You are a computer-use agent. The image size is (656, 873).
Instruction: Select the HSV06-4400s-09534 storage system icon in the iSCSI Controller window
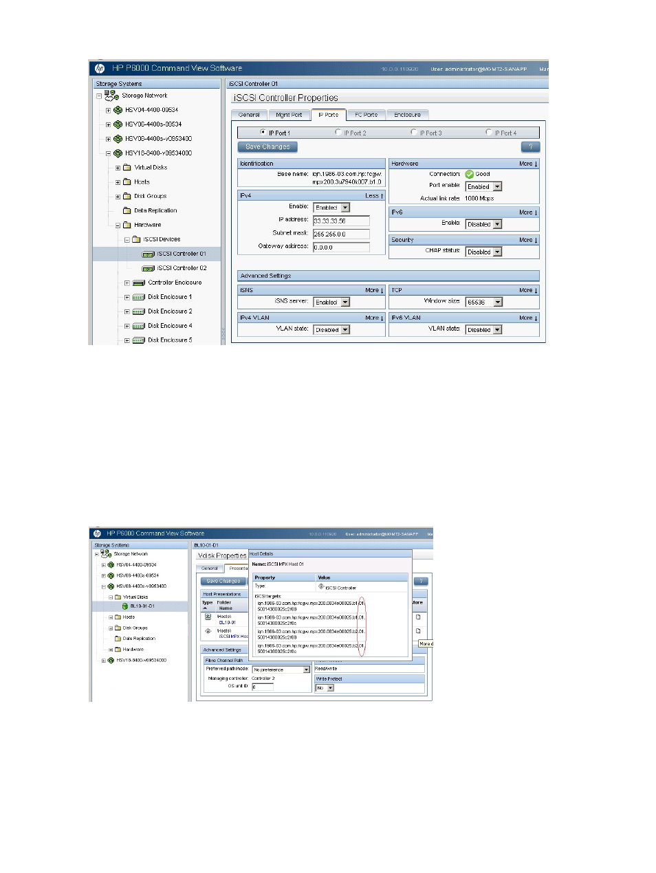coord(118,124)
